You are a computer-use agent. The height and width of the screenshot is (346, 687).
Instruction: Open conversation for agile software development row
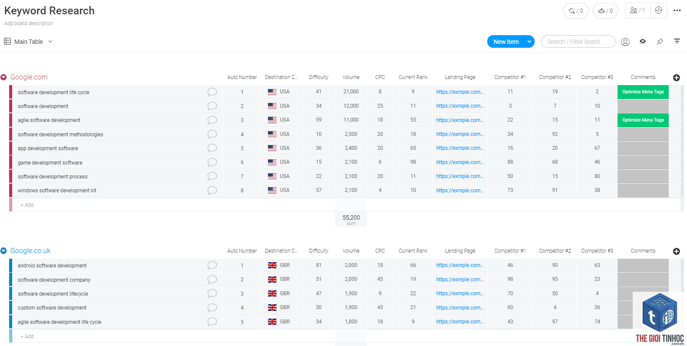(212, 120)
